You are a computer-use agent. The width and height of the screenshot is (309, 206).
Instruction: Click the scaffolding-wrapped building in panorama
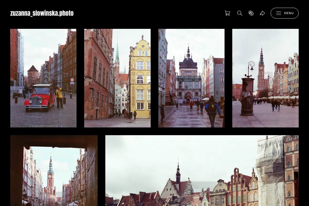(270, 170)
